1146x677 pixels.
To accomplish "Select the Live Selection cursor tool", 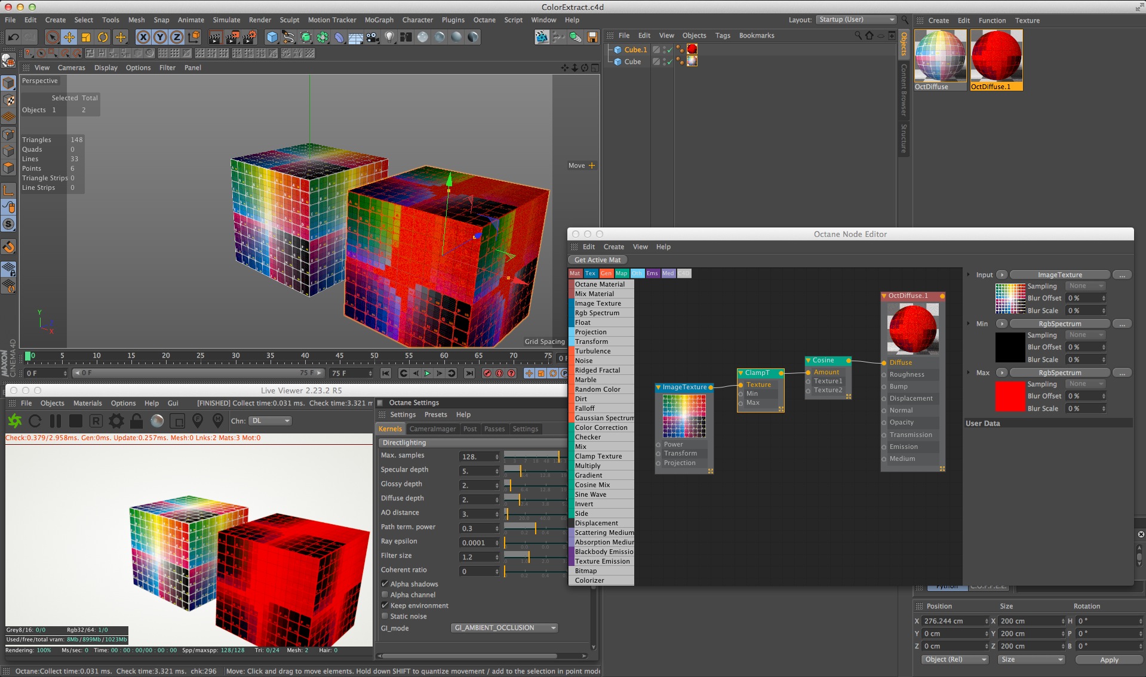I will coord(53,37).
